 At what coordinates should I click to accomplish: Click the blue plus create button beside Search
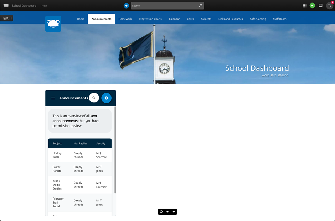[x=126, y=6]
